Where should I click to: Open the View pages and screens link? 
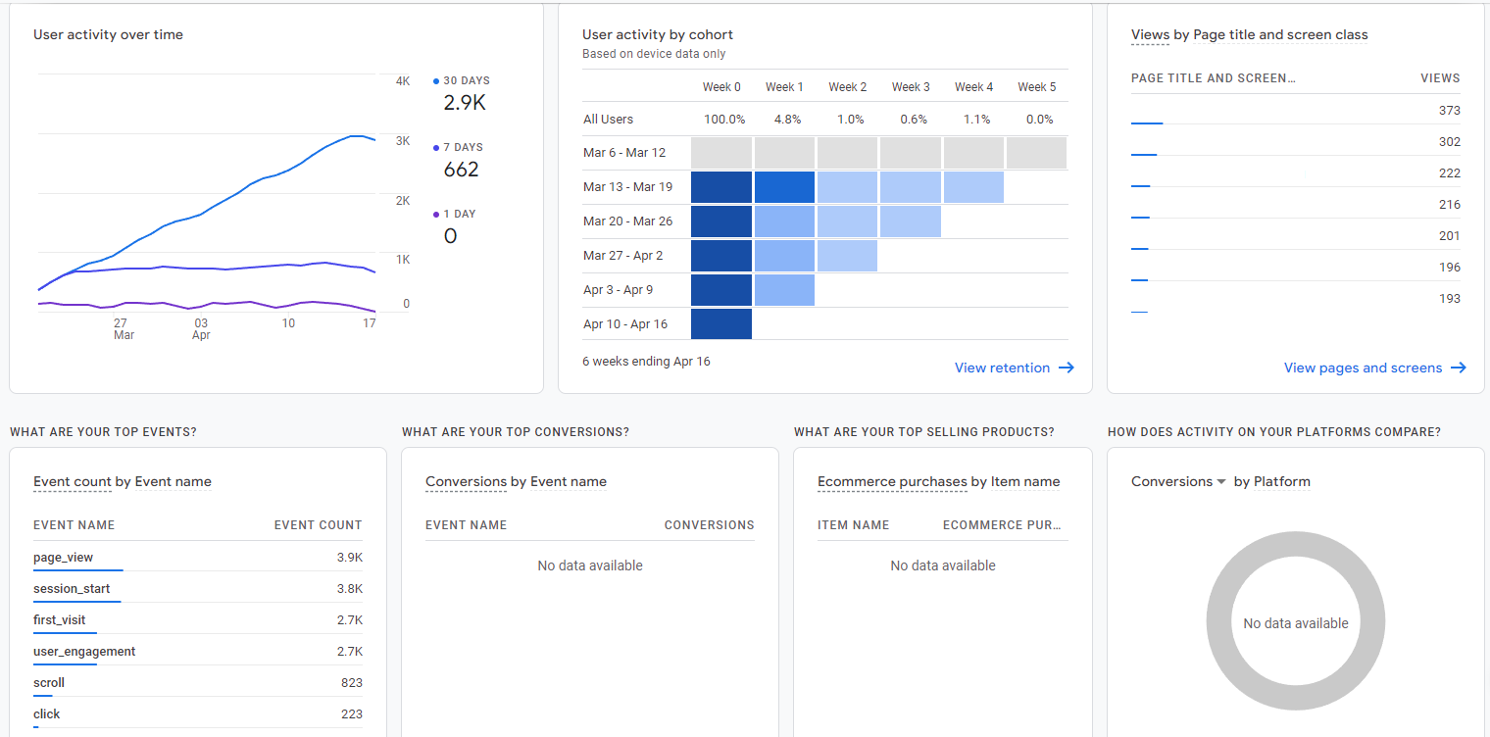[1375, 368]
